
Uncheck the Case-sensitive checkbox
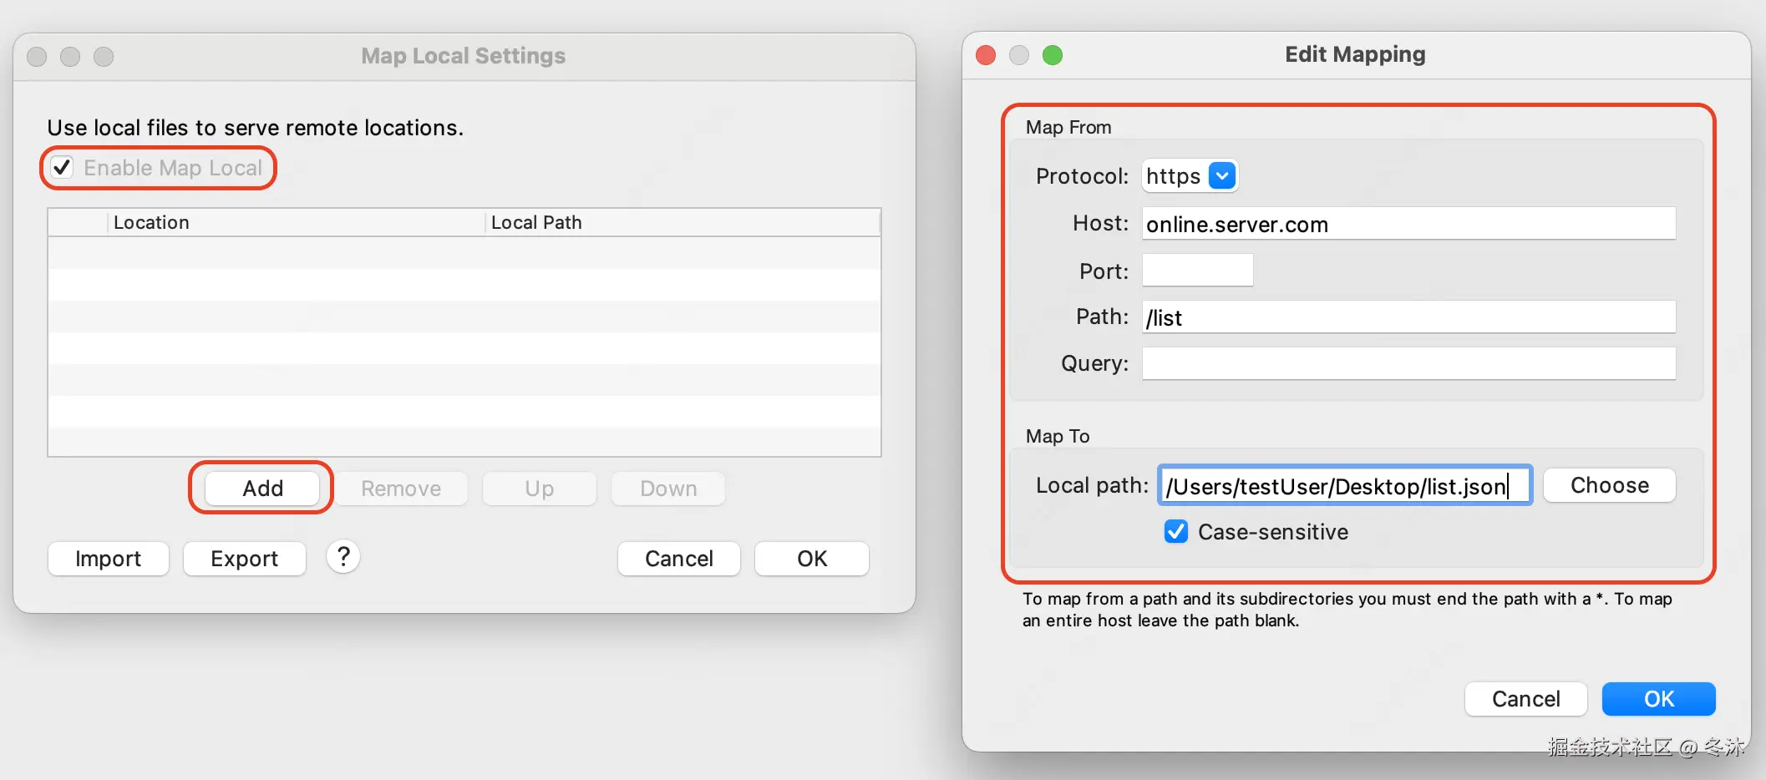[x=1176, y=532]
